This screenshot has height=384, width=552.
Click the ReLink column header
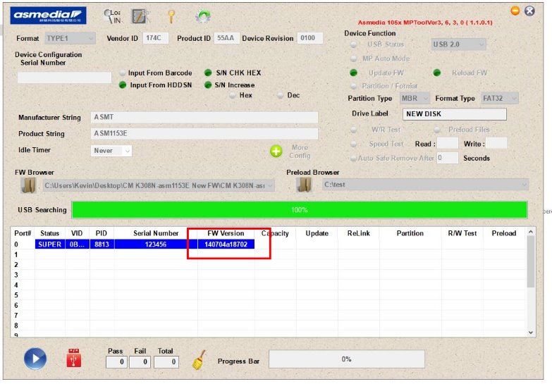358,233
